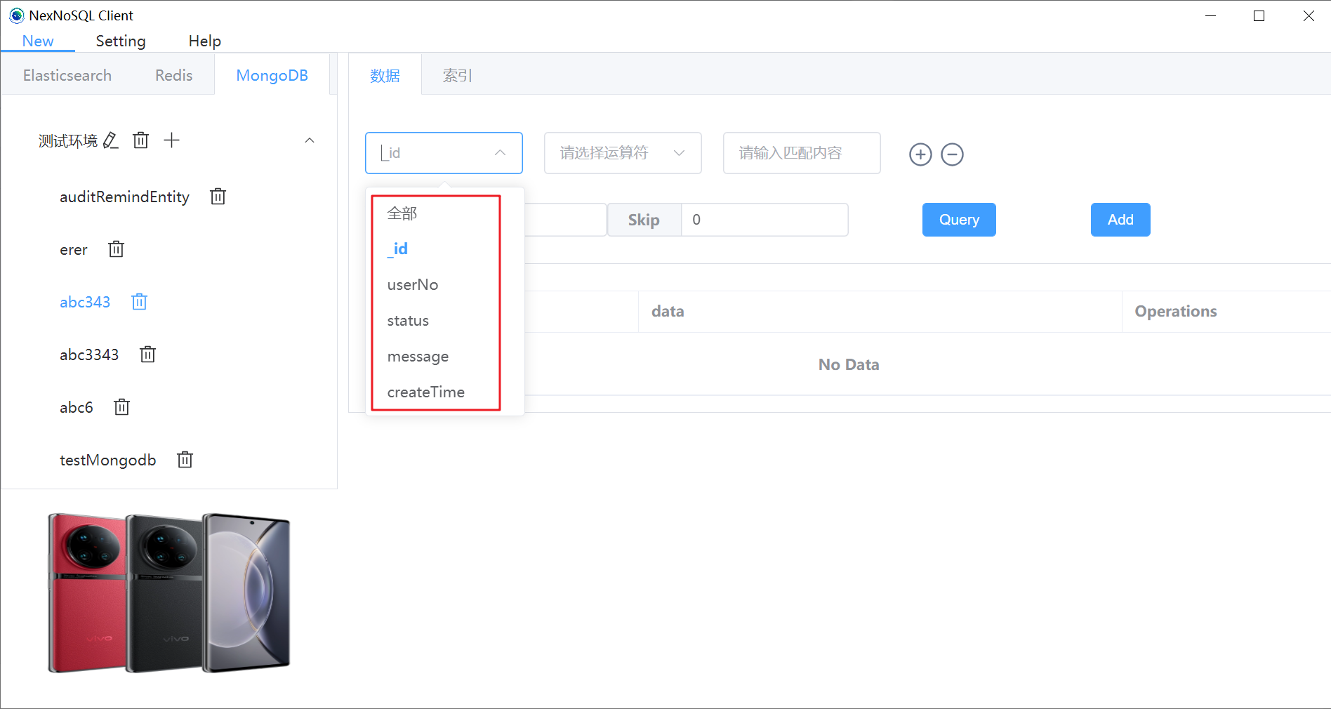The width and height of the screenshot is (1331, 709).
Task: Click the pencil icon to rename 测试环境 connection
Action: (x=110, y=140)
